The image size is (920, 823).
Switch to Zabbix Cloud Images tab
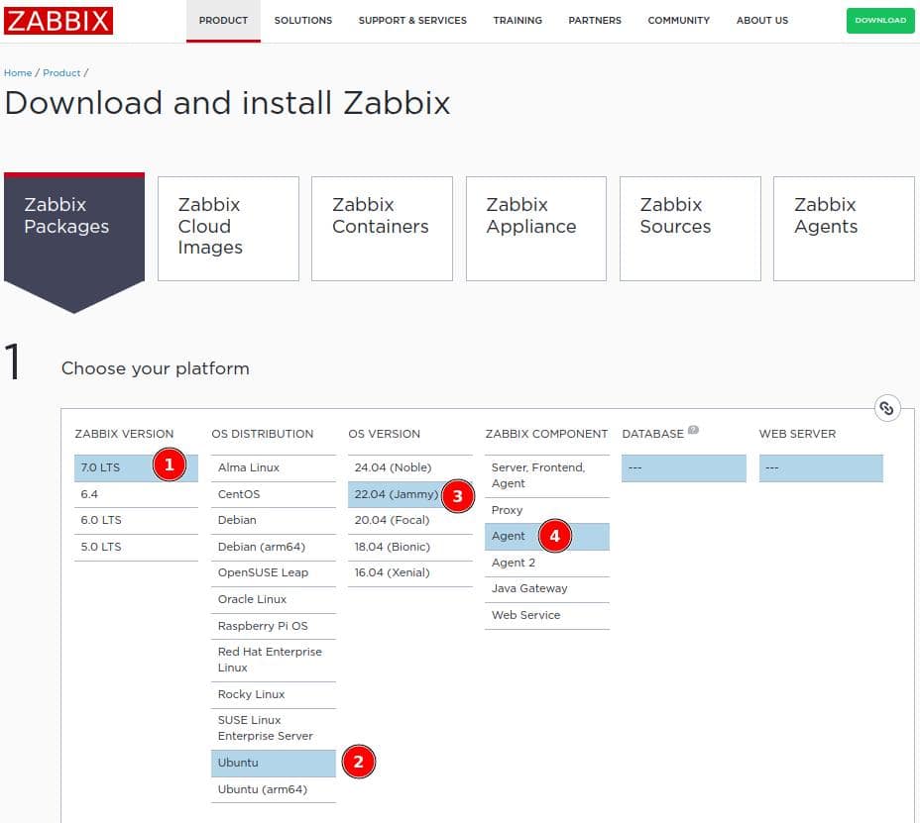228,228
